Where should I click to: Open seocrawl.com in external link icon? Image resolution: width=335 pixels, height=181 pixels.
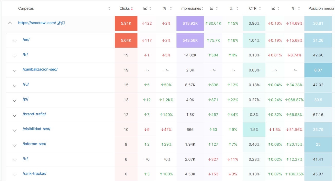point(59,23)
